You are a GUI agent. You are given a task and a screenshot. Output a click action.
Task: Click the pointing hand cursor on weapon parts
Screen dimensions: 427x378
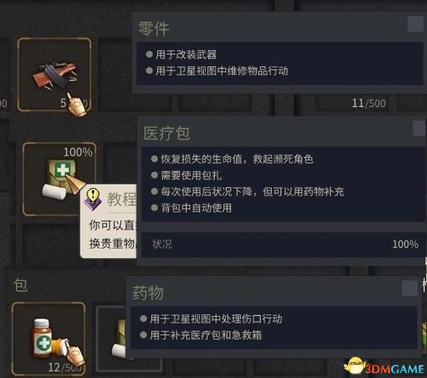click(76, 105)
